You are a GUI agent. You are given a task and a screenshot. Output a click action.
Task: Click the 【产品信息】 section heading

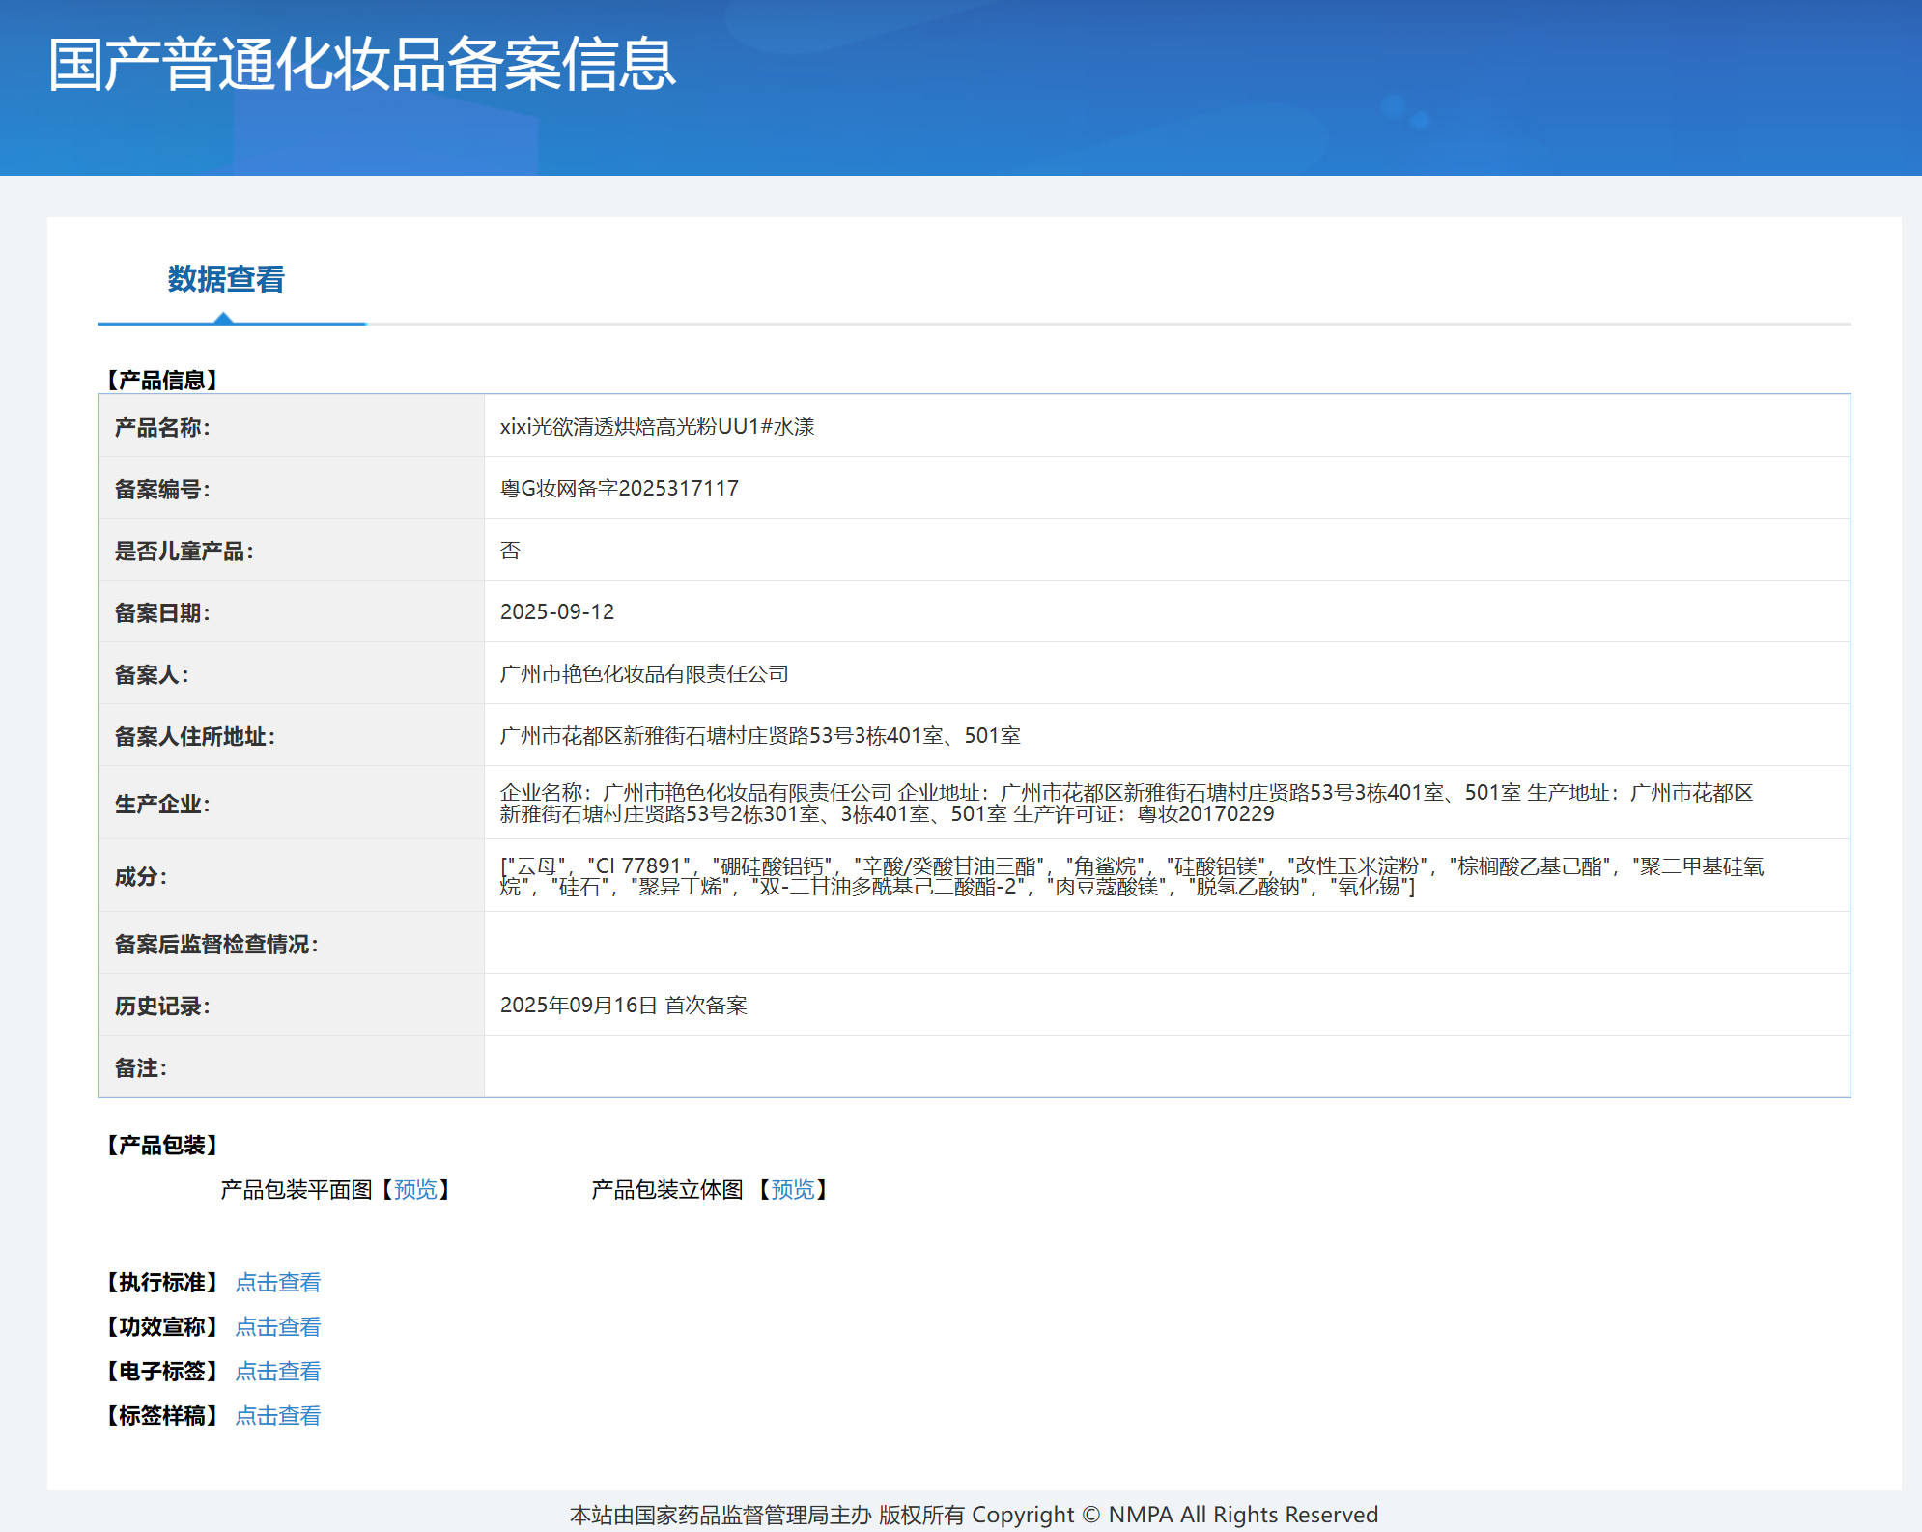point(161,380)
